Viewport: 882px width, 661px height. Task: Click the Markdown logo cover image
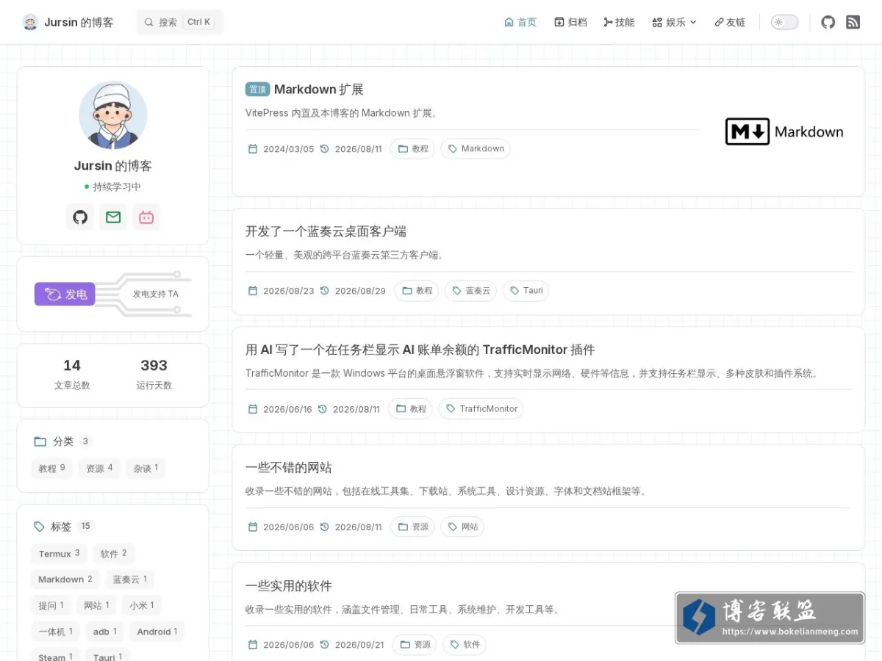(x=784, y=131)
